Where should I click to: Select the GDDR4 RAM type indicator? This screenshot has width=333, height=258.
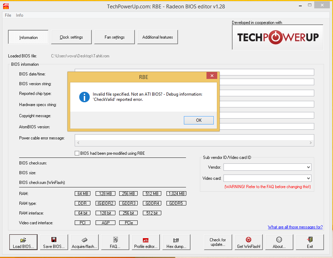152,203
